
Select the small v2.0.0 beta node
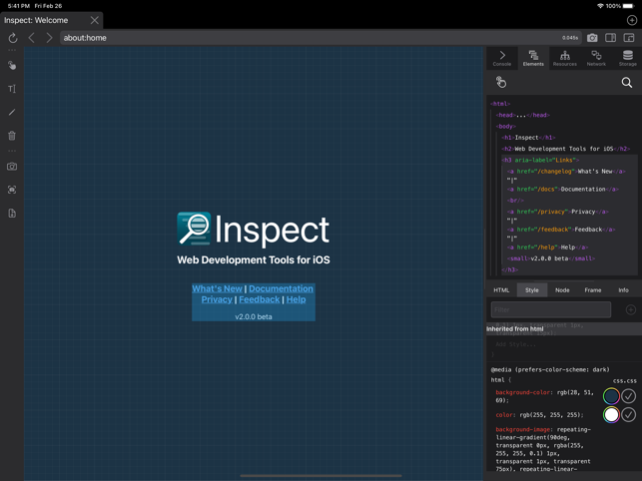(x=551, y=258)
